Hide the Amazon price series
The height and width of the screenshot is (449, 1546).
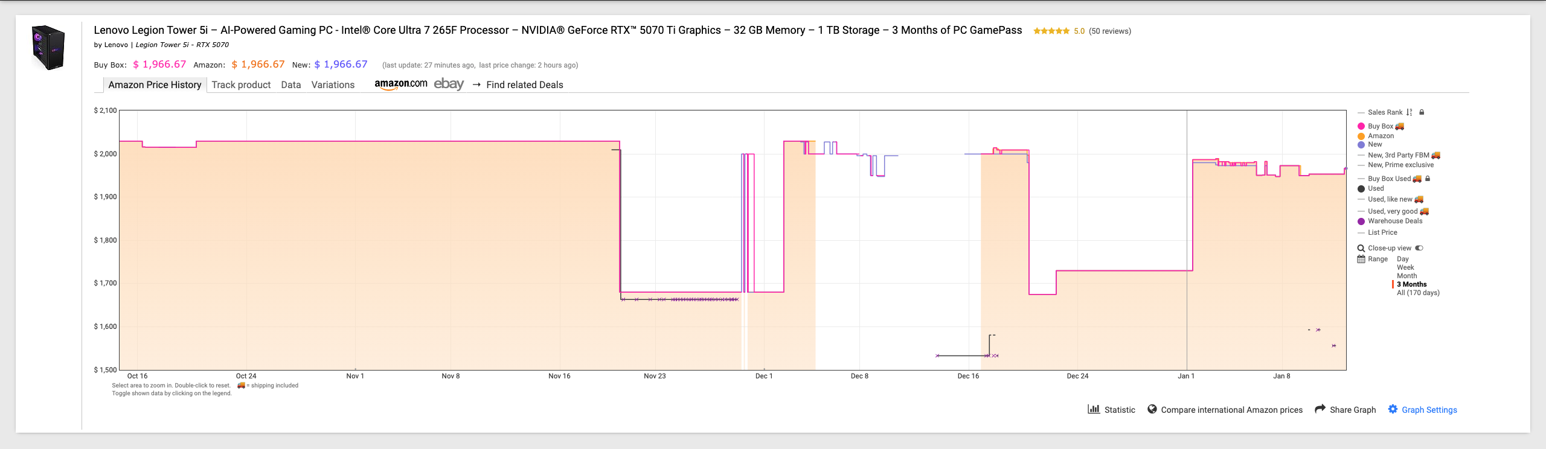(1381, 136)
